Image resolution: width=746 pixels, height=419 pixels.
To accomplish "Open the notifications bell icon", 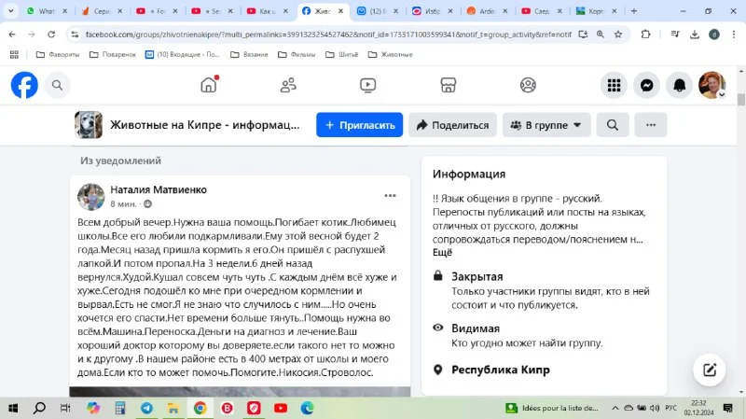I will (x=680, y=85).
